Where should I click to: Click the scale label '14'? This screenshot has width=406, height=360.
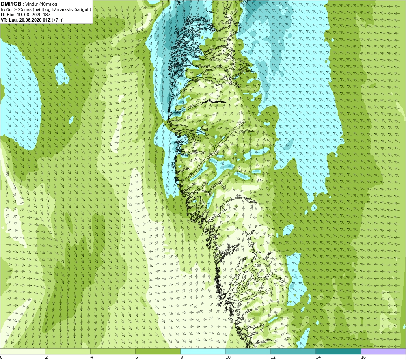coord(318,358)
